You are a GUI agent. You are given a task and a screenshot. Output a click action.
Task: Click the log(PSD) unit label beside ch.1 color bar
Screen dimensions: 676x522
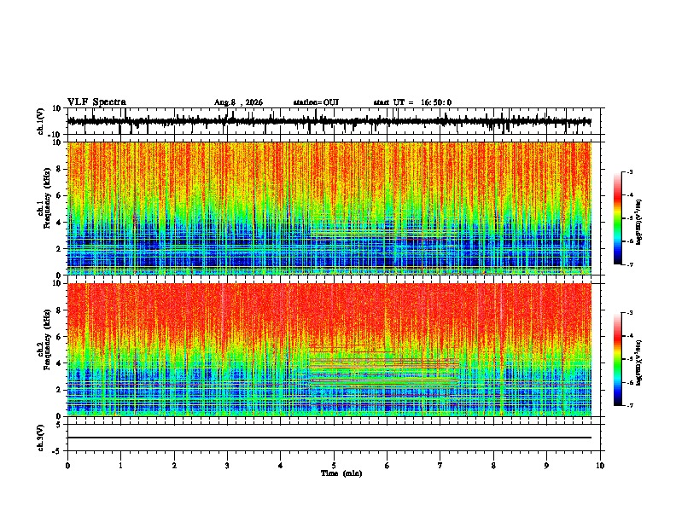pyautogui.click(x=639, y=222)
